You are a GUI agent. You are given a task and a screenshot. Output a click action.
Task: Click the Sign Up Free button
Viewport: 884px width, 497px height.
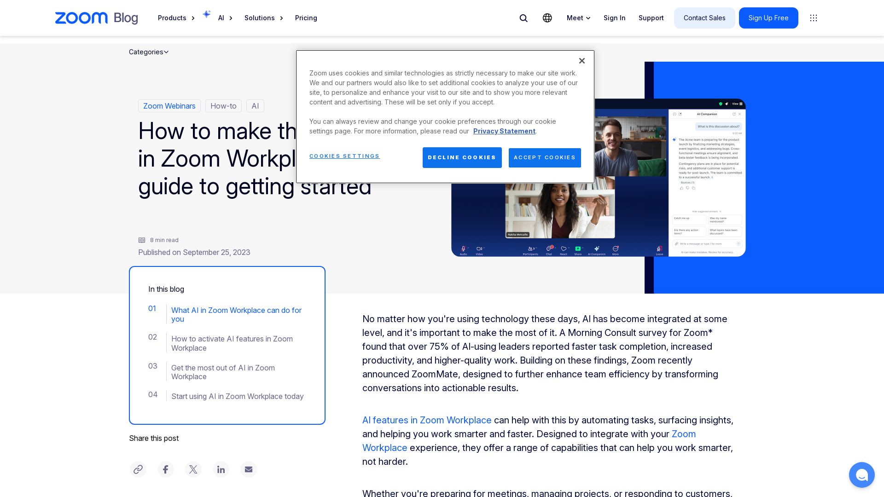pyautogui.click(x=768, y=18)
